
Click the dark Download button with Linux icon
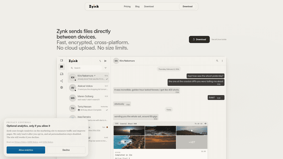pyautogui.click(x=199, y=39)
